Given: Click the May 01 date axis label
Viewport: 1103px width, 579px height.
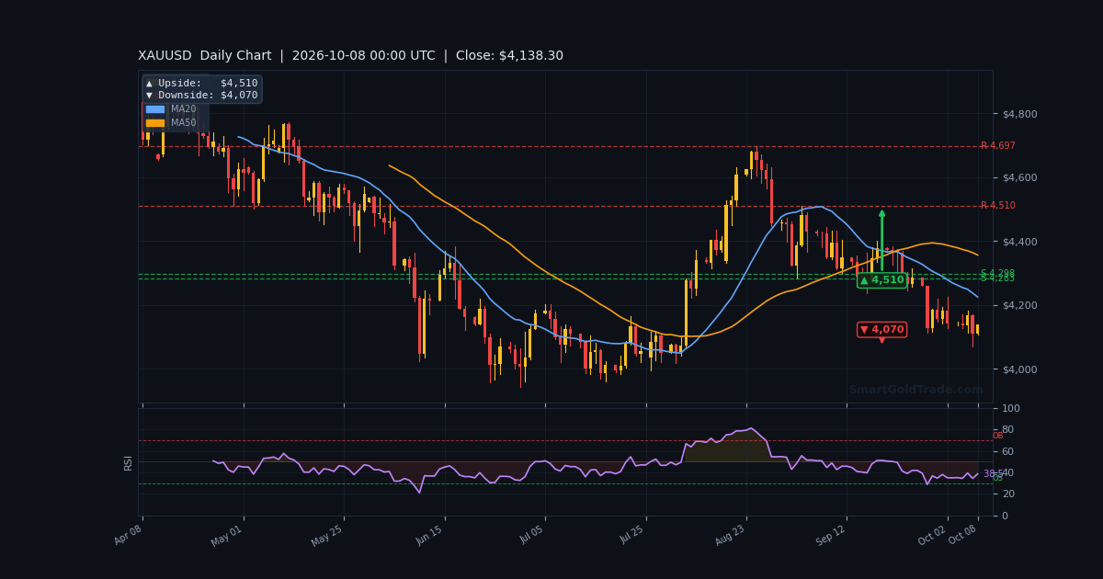Looking at the screenshot, I should (x=229, y=537).
